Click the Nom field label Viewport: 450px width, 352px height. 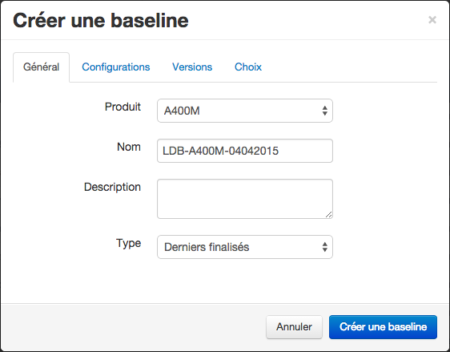click(x=129, y=147)
